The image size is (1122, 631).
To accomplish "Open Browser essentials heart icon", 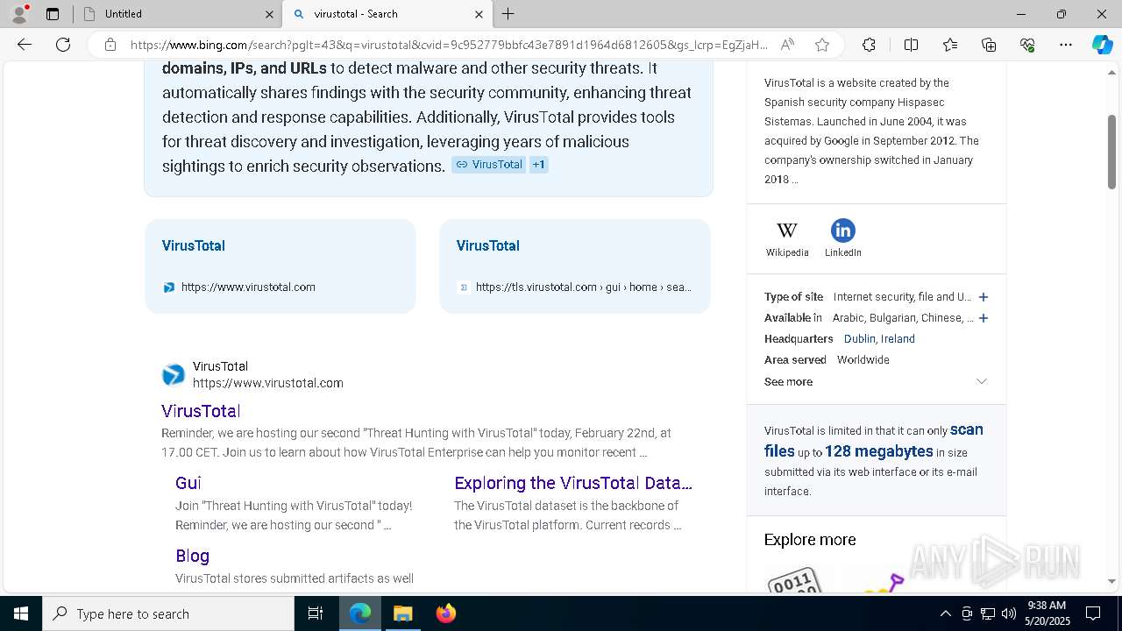I will pos(1027,45).
